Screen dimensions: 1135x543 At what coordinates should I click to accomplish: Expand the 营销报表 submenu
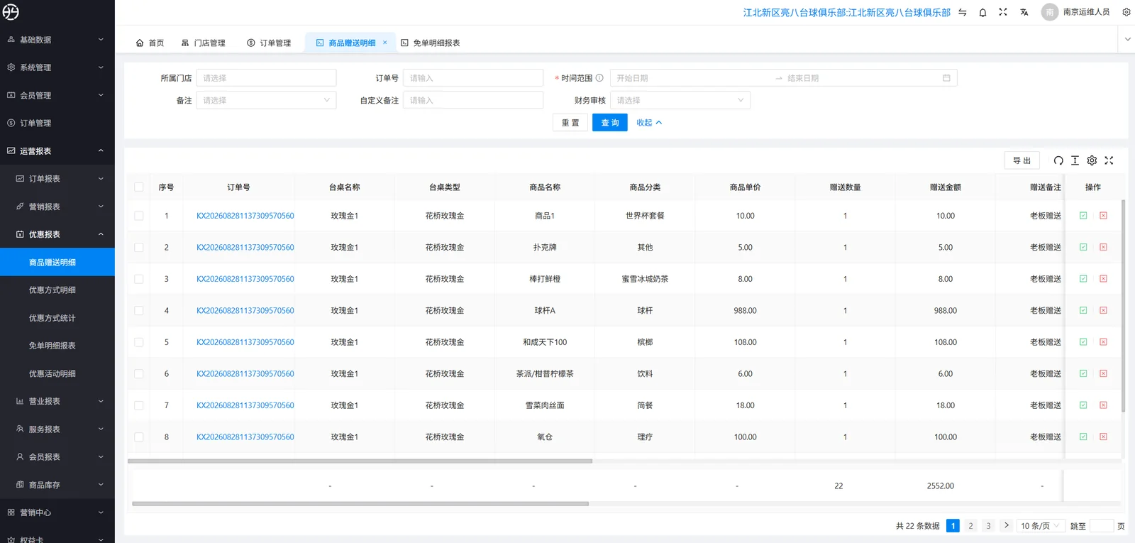[57, 207]
